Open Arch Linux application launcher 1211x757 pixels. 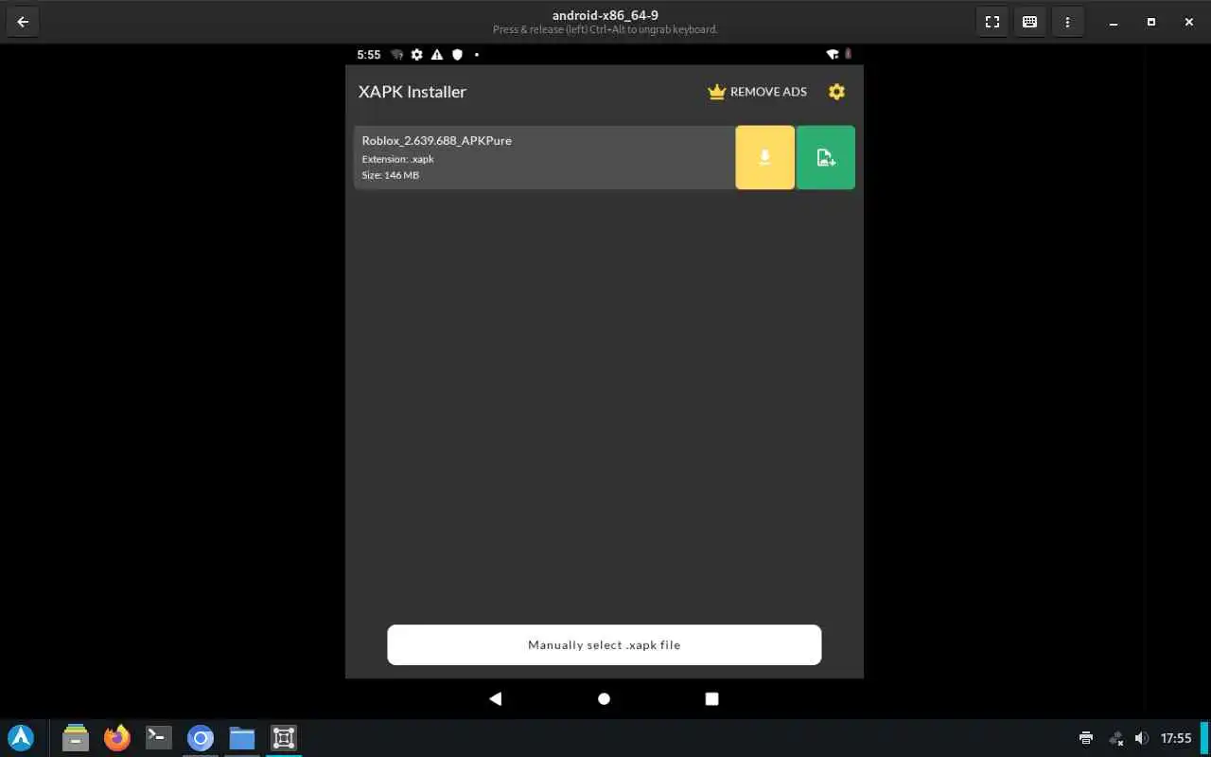pos(21,737)
